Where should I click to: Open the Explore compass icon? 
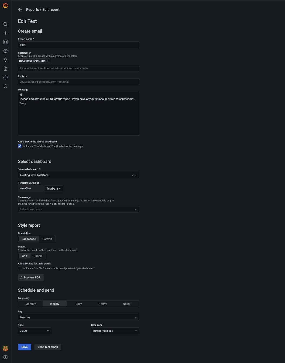[x=5, y=51]
